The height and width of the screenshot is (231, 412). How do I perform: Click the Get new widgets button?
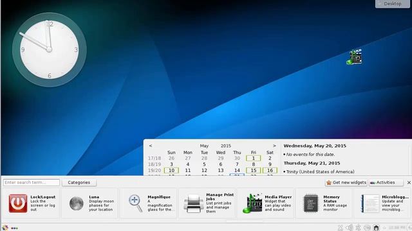(x=346, y=182)
